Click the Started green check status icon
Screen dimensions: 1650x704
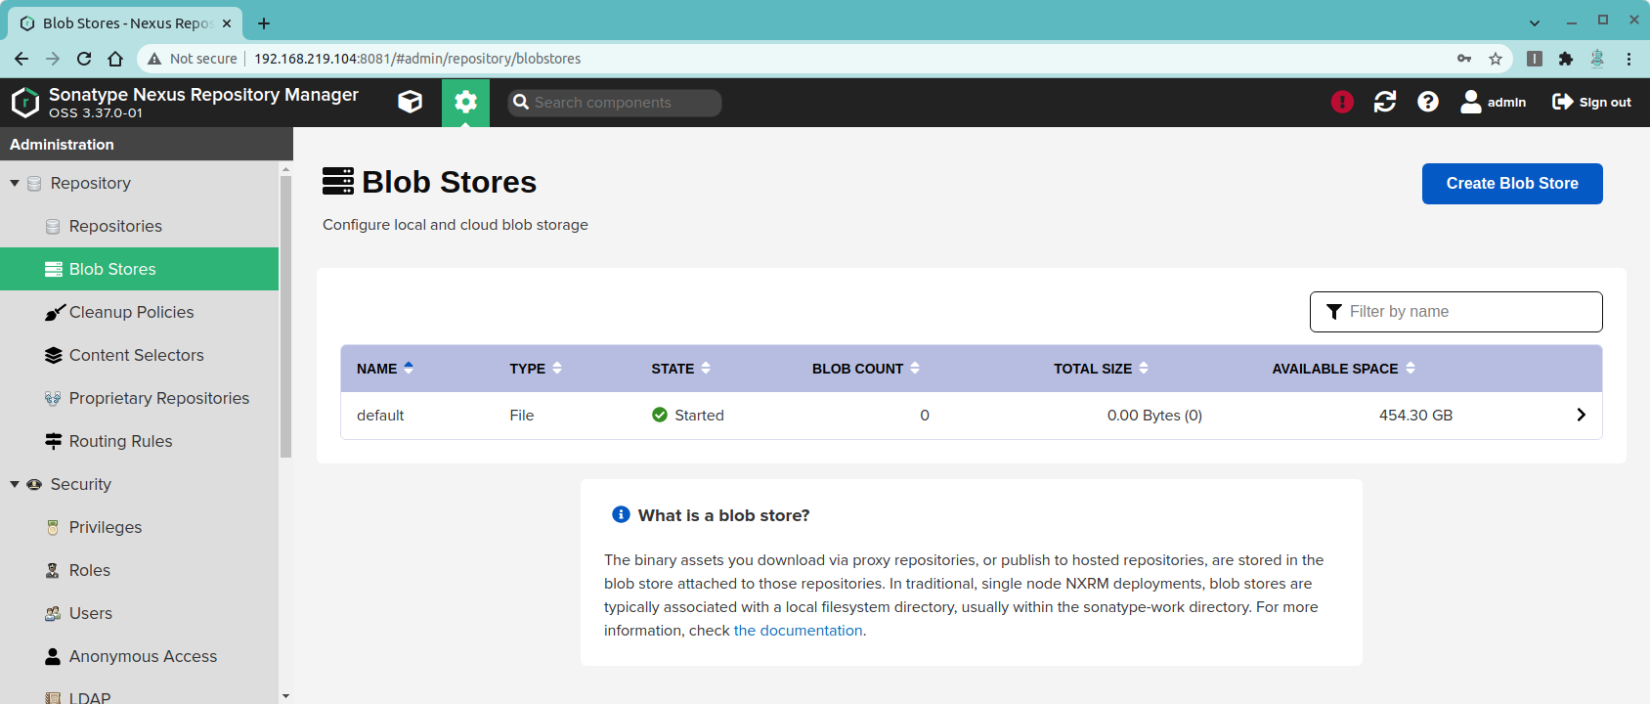(x=660, y=415)
